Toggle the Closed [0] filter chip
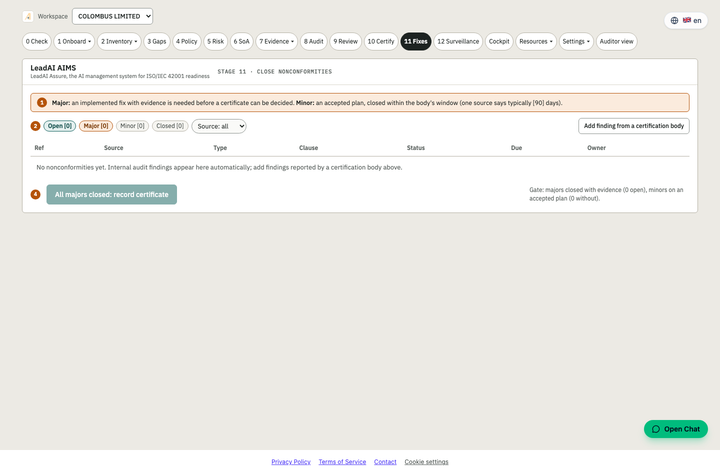This screenshot has width=720, height=474. (x=170, y=126)
